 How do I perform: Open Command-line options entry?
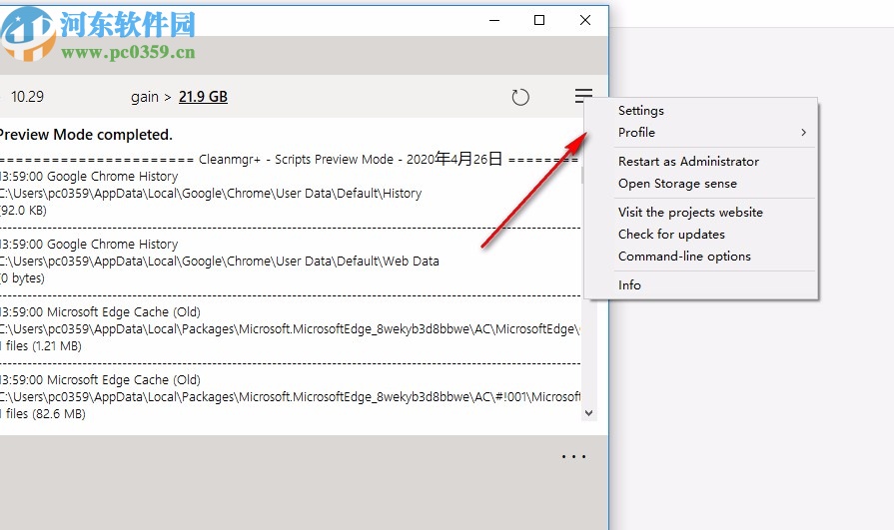tap(684, 257)
